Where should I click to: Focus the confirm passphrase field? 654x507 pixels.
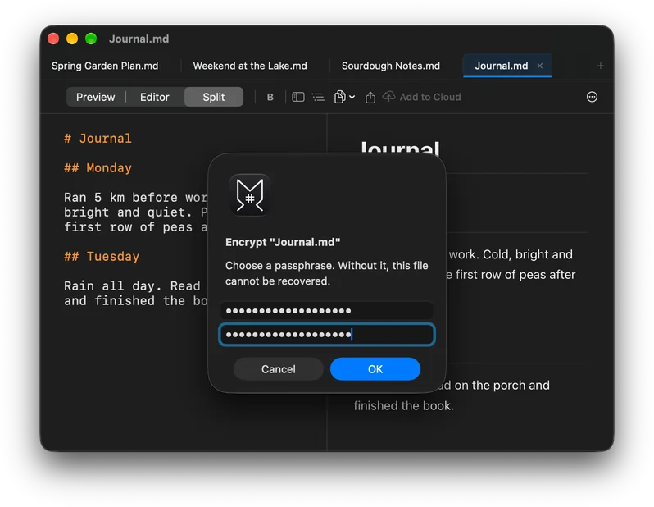coord(326,335)
